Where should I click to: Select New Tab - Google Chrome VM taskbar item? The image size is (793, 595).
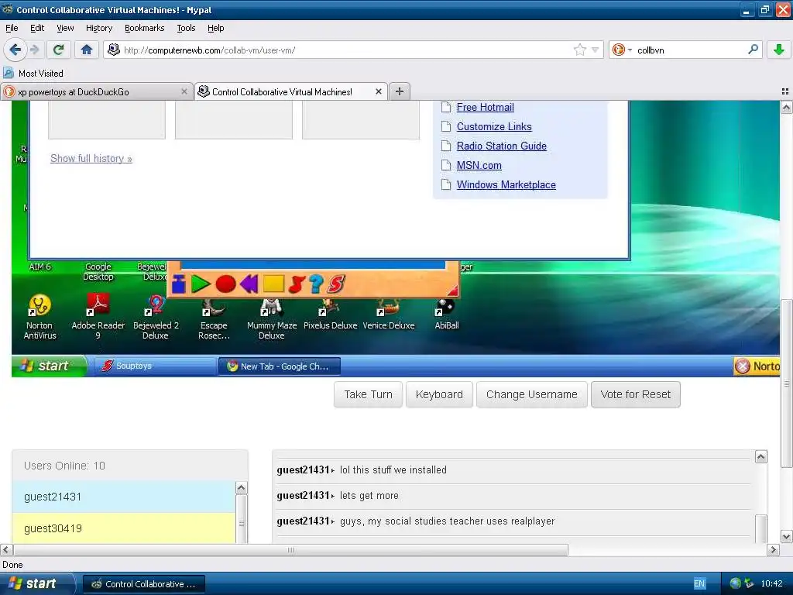279,366
